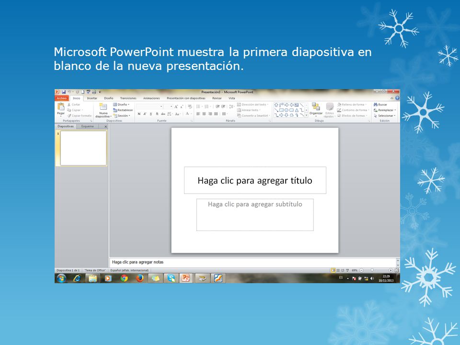Center text in Párrafo group
This screenshot has width=460, height=345.
[x=204, y=114]
